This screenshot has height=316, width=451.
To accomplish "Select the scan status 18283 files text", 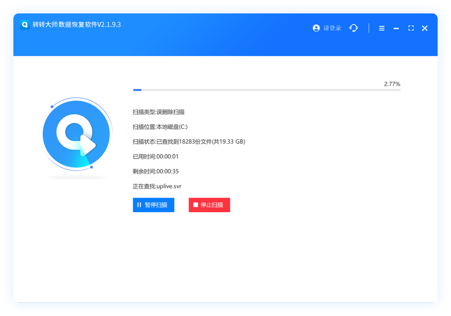I will click(189, 142).
